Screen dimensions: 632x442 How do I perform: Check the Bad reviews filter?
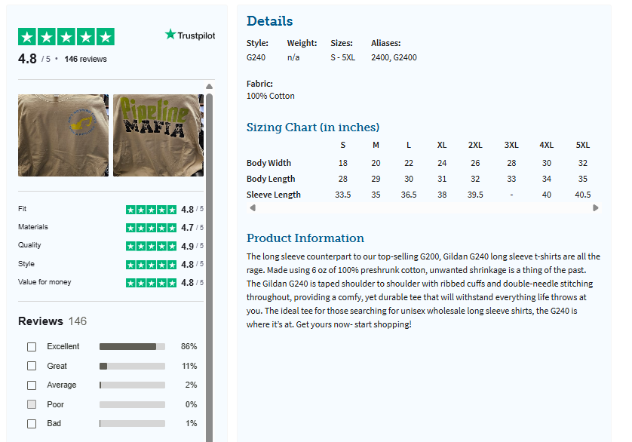32,423
